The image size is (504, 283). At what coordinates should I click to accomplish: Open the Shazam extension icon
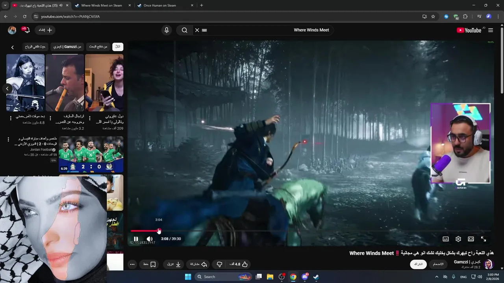pos(446,17)
